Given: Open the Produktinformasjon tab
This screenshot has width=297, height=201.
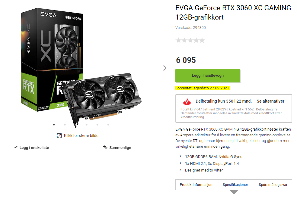Looking at the screenshot, I should [x=196, y=184].
